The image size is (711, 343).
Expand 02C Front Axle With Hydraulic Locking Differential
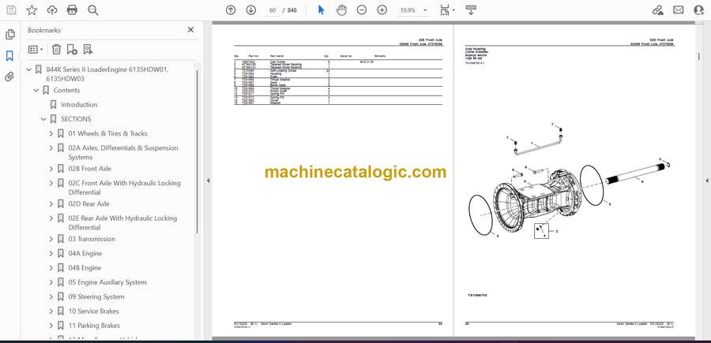coord(51,183)
